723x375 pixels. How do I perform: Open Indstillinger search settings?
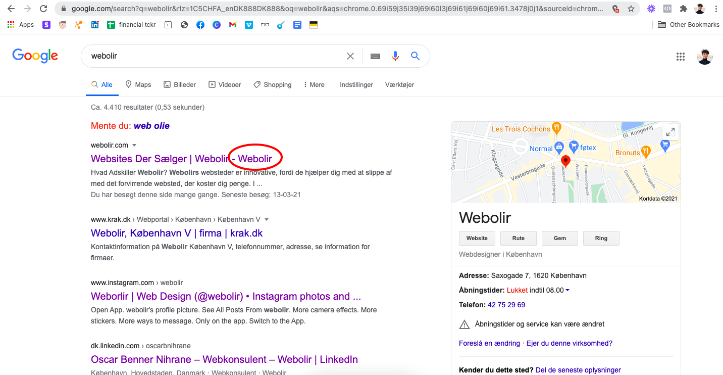[x=356, y=84]
